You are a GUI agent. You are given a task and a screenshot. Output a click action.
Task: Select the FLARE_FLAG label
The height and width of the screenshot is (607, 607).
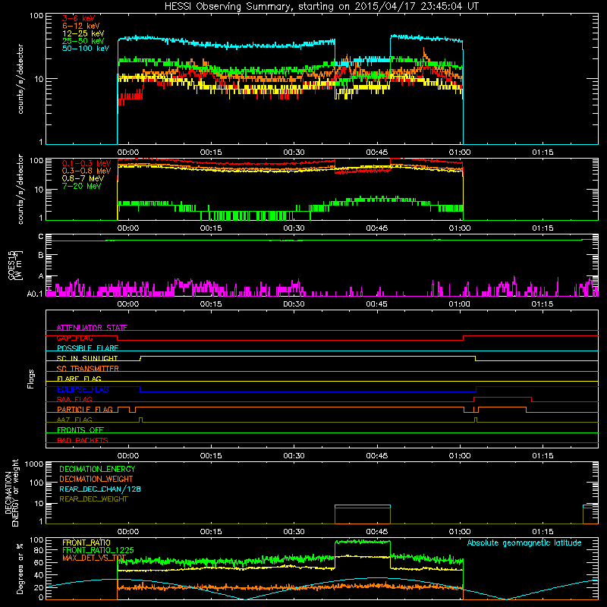tap(79, 379)
